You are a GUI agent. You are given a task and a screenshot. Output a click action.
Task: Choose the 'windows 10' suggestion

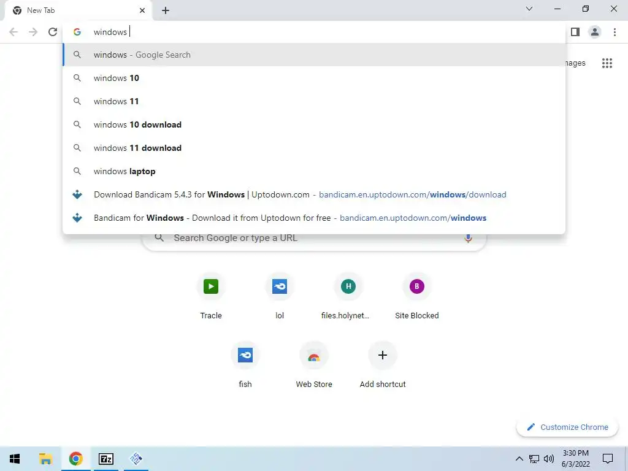pos(314,78)
